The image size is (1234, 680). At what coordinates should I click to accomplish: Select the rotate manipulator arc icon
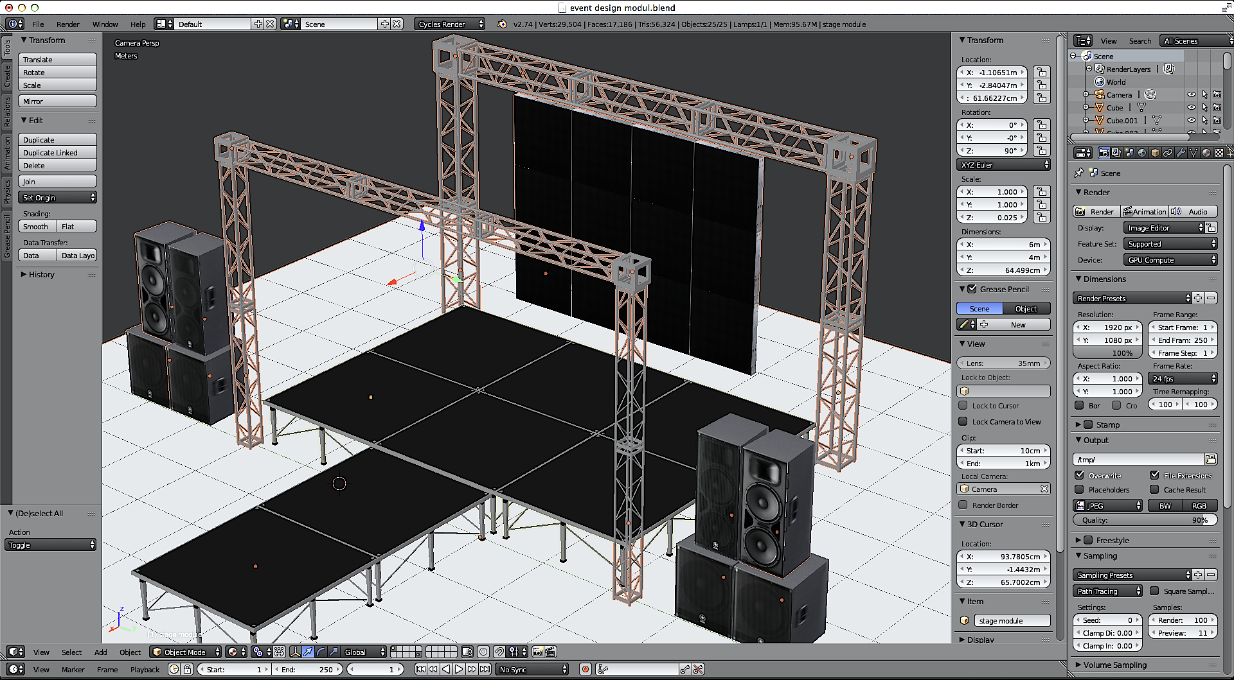[x=321, y=652]
